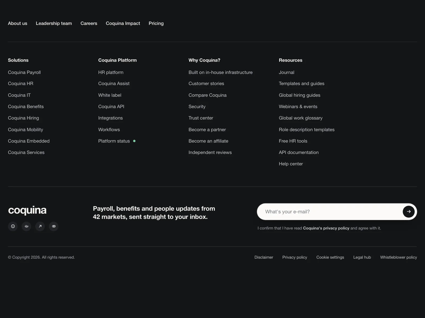Viewport: 425px width, 318px height.
Task: Click the "Solutions" column heading
Action: (18, 60)
